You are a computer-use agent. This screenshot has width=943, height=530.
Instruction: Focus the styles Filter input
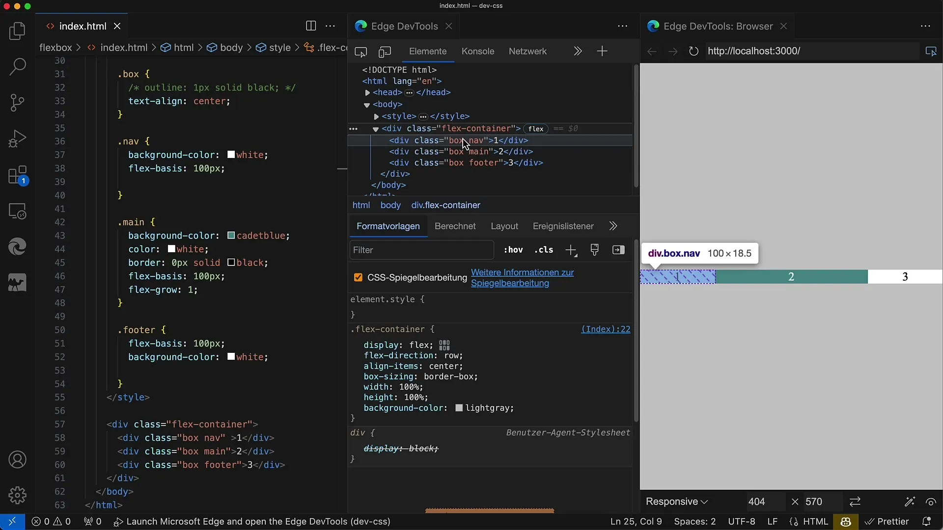coord(422,250)
